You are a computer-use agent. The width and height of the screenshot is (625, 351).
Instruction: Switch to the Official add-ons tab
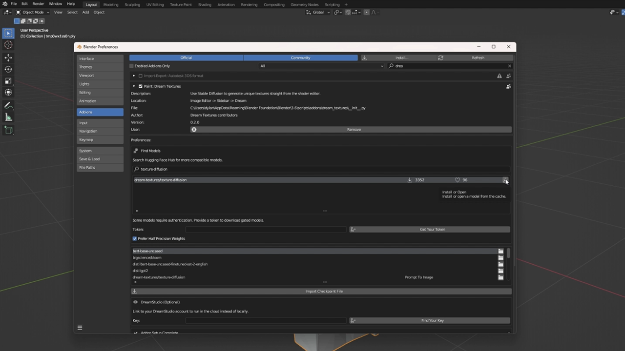pyautogui.click(x=186, y=58)
